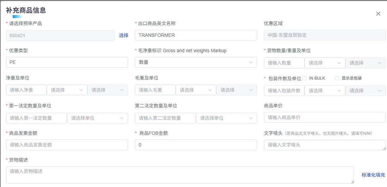The width and height of the screenshot is (387, 187).
Task: Click the 优惠区域 field showing 中国-东盟自贸协定
Action: click(325, 35)
